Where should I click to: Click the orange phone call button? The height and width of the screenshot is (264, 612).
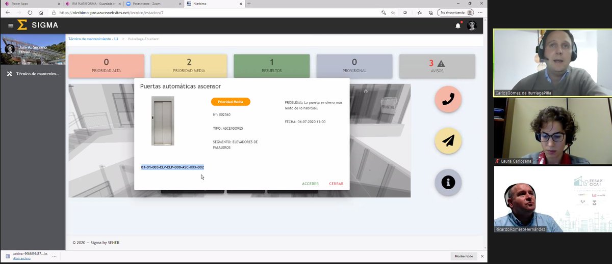(x=448, y=100)
